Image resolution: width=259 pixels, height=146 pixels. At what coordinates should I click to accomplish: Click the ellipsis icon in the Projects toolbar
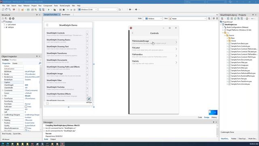point(252,19)
